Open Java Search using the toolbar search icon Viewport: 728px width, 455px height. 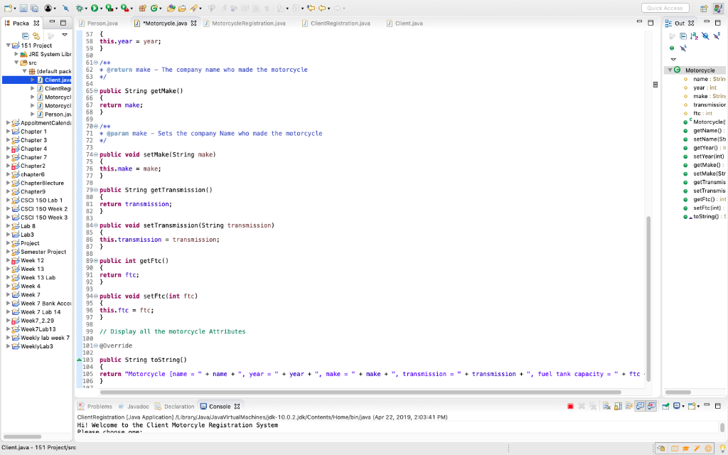(192, 9)
